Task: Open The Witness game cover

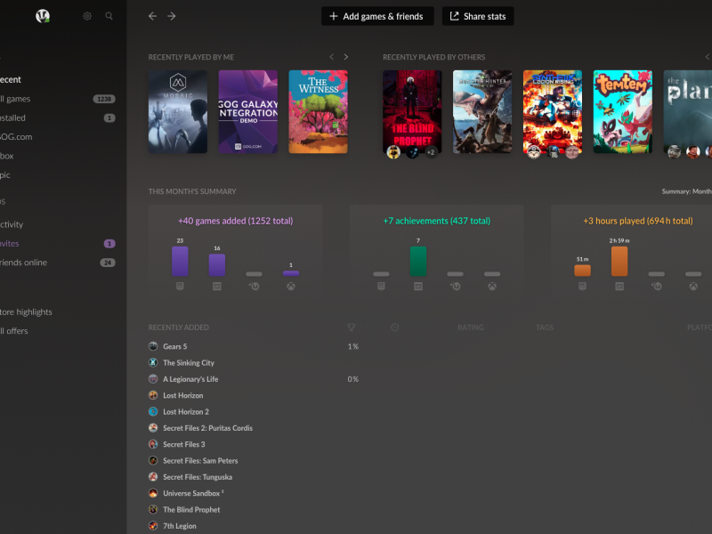Action: [319, 112]
